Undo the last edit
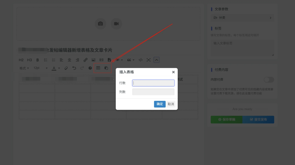Screen dimensions: 295x165 (74, 68)
